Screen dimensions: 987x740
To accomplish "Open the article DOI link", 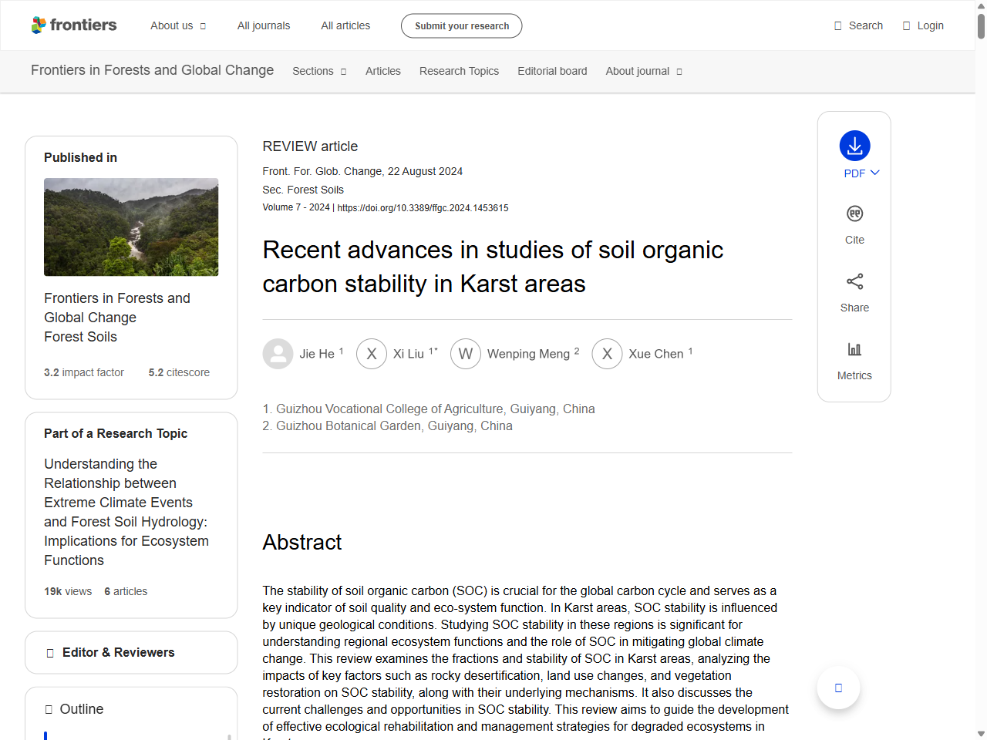I will coord(423,207).
